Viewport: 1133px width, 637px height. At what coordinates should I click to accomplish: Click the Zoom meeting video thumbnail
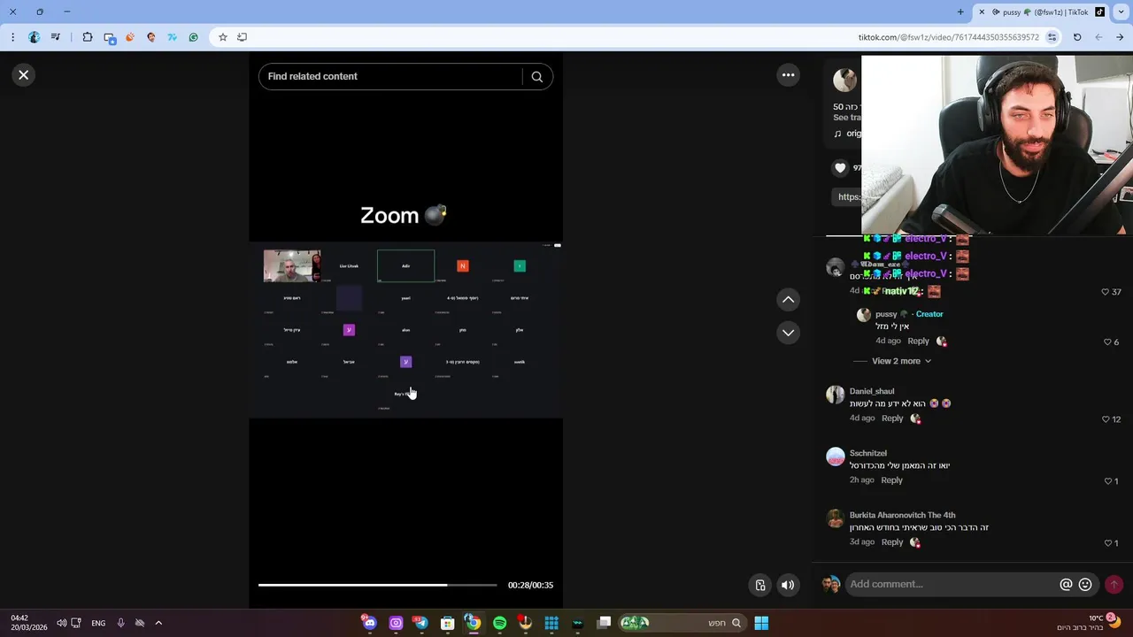click(292, 265)
